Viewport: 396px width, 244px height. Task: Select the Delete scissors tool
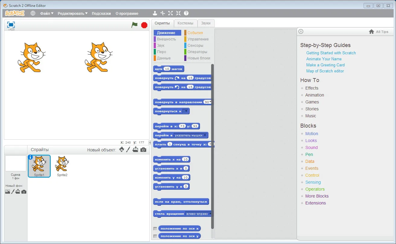coord(163,13)
